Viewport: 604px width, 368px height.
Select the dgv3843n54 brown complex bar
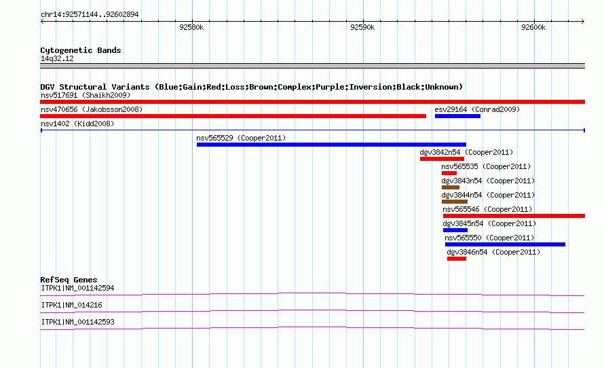point(451,187)
